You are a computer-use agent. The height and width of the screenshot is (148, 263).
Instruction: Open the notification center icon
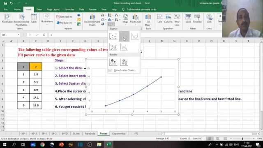tap(258, 144)
